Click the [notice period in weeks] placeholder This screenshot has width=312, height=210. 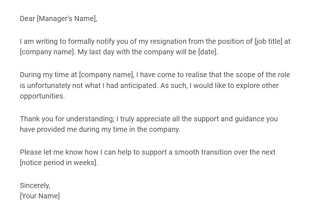click(59, 163)
